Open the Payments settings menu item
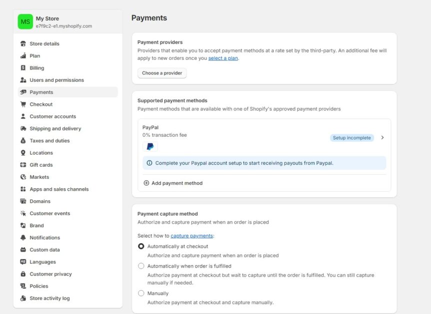This screenshot has width=431, height=314. click(68, 92)
